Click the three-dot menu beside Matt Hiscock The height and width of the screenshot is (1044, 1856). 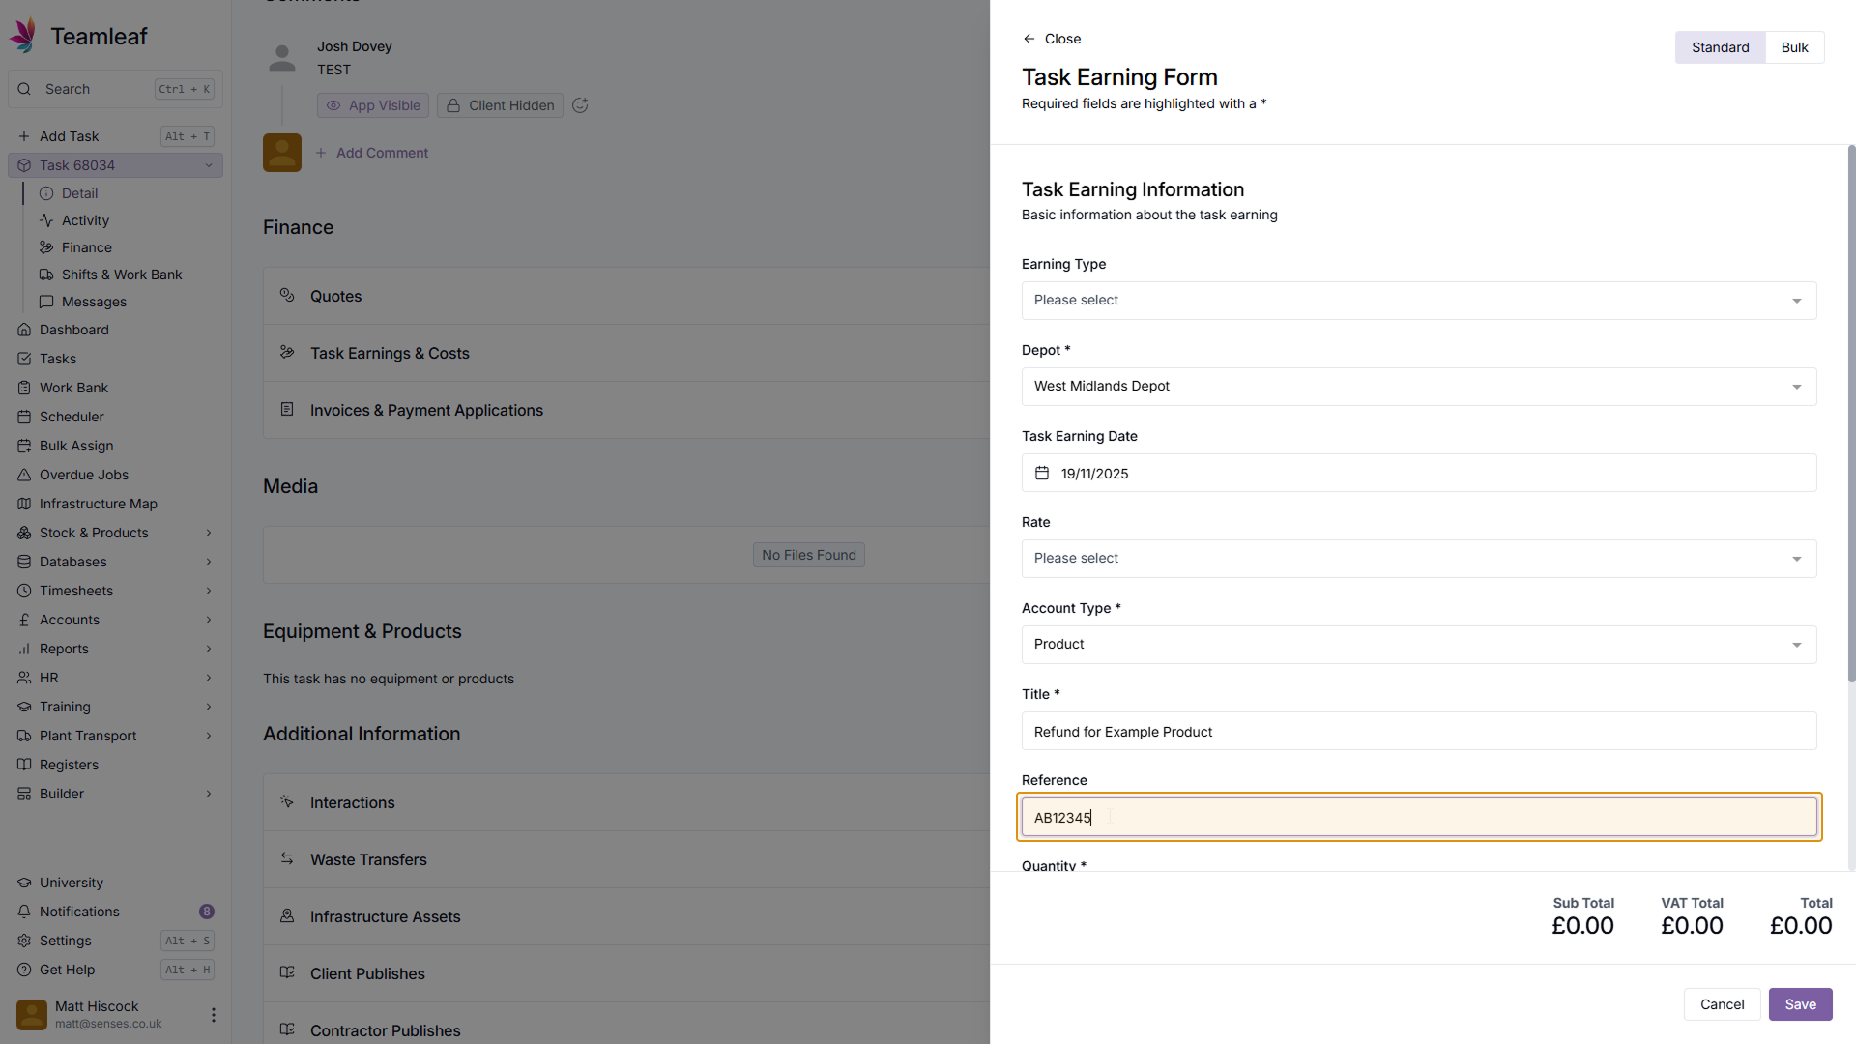(x=213, y=1015)
